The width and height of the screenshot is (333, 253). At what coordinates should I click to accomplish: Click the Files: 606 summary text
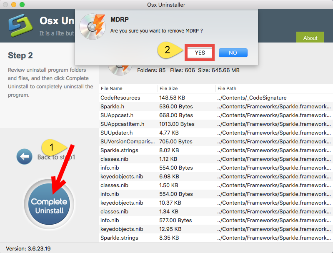pyautogui.click(x=183, y=70)
